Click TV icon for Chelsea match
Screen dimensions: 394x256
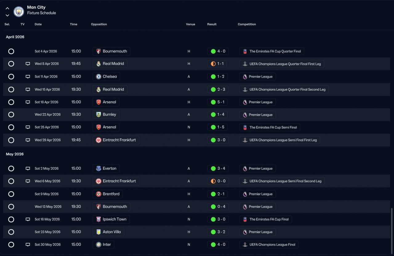click(x=28, y=76)
